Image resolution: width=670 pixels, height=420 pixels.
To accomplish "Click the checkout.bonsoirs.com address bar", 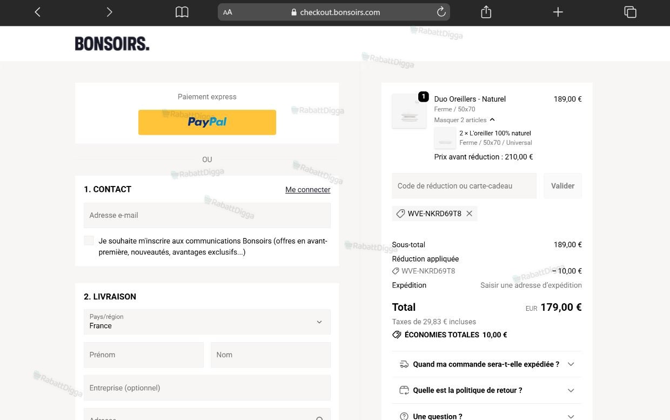I will (334, 12).
